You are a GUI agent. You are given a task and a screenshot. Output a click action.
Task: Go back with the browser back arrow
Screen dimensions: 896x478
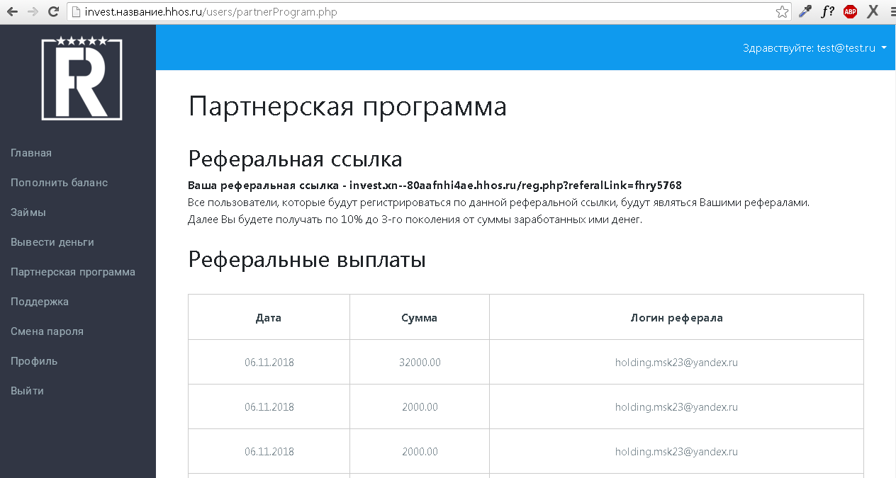[12, 11]
